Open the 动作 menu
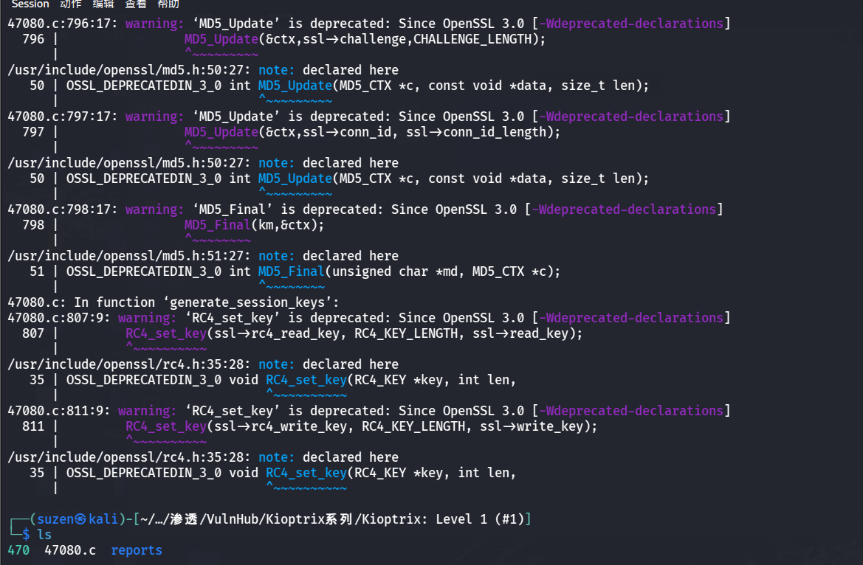The width and height of the screenshot is (863, 565). click(71, 4)
